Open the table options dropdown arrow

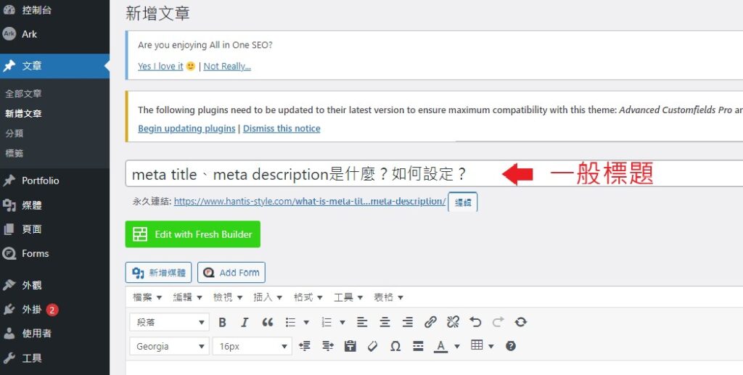pos(491,346)
